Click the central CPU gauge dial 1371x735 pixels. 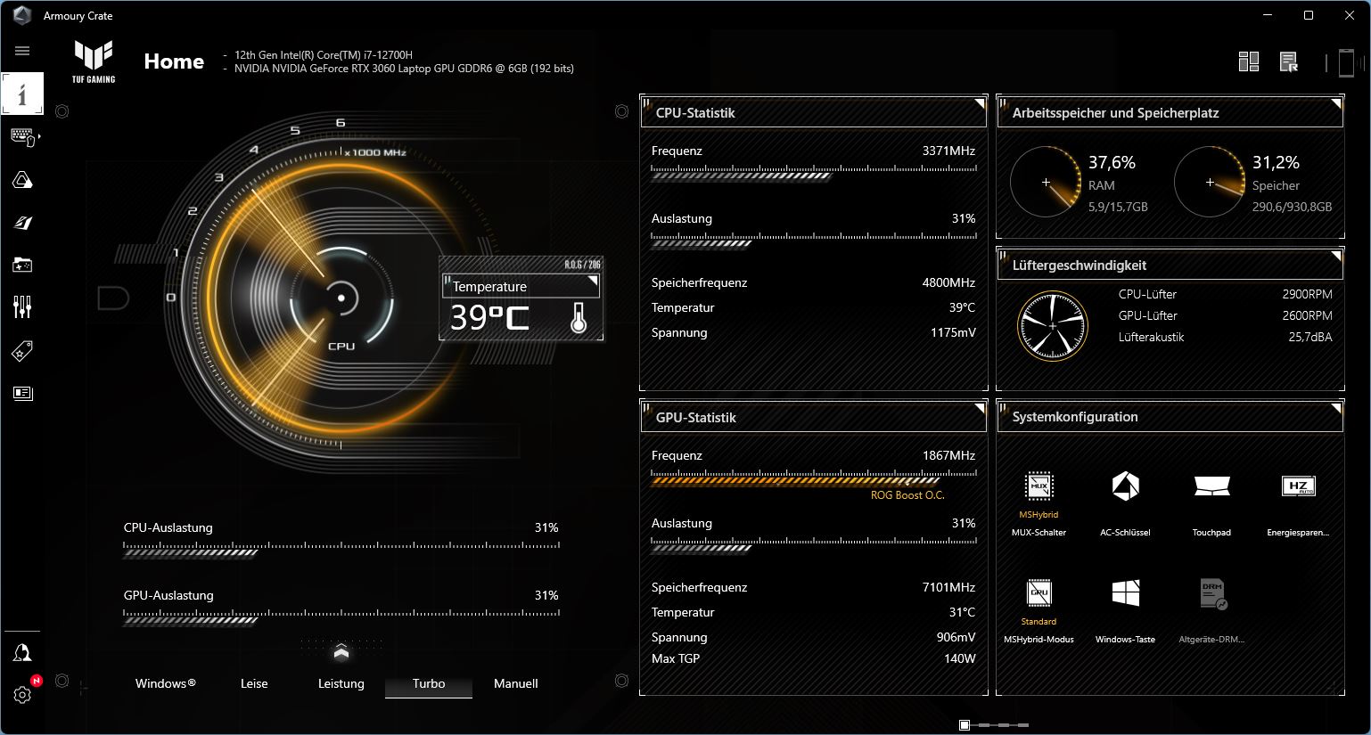(341, 298)
